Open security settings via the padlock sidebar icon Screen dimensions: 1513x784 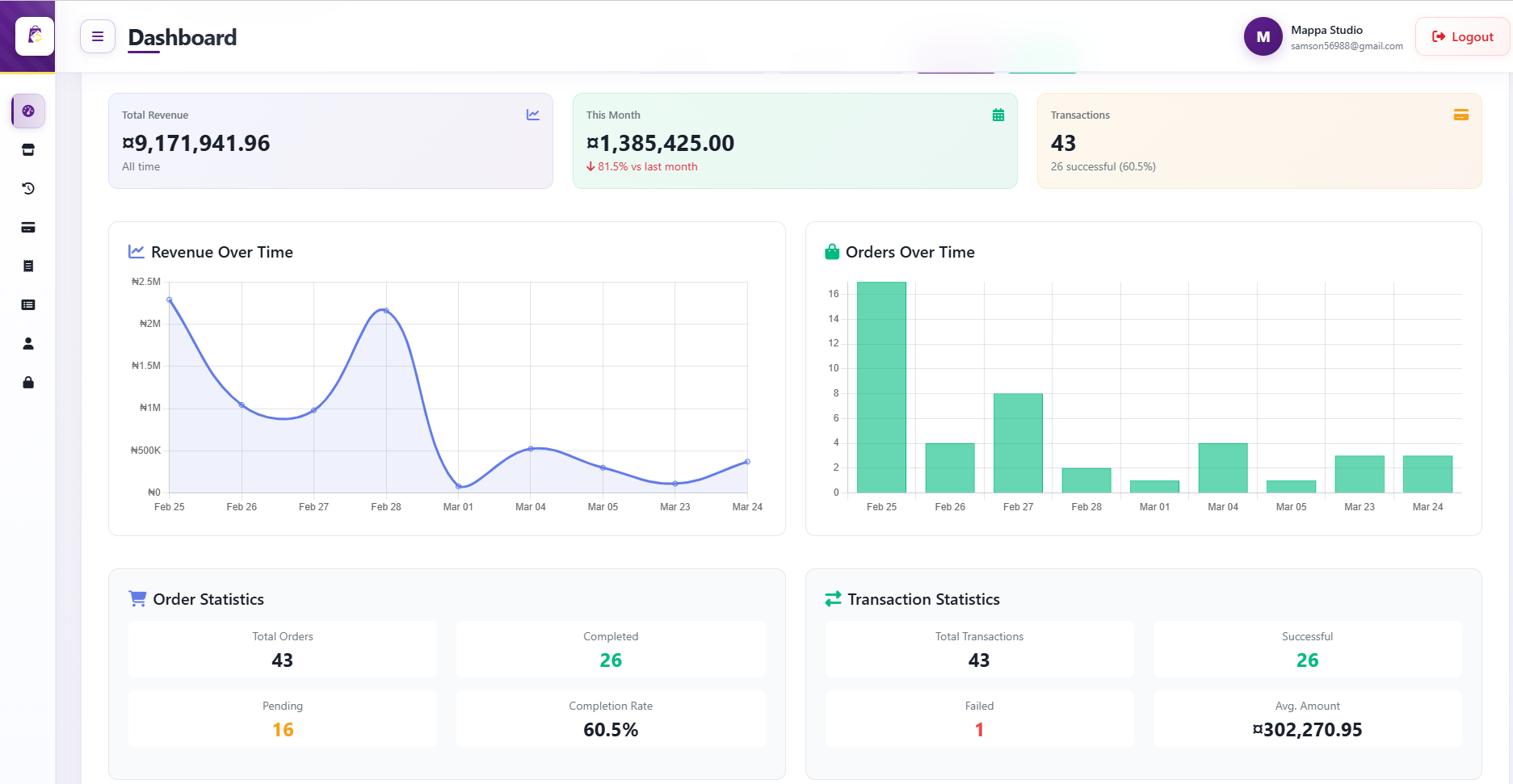click(x=27, y=382)
